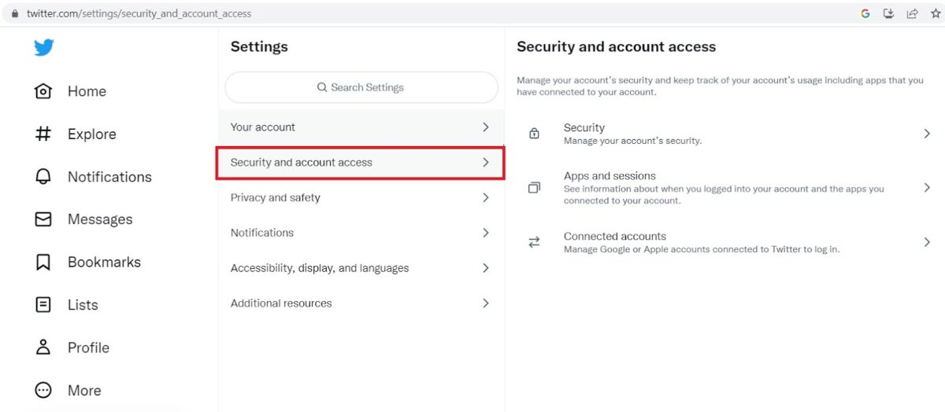Open Lists icon in sidebar
Image resolution: width=945 pixels, height=412 pixels.
point(43,304)
